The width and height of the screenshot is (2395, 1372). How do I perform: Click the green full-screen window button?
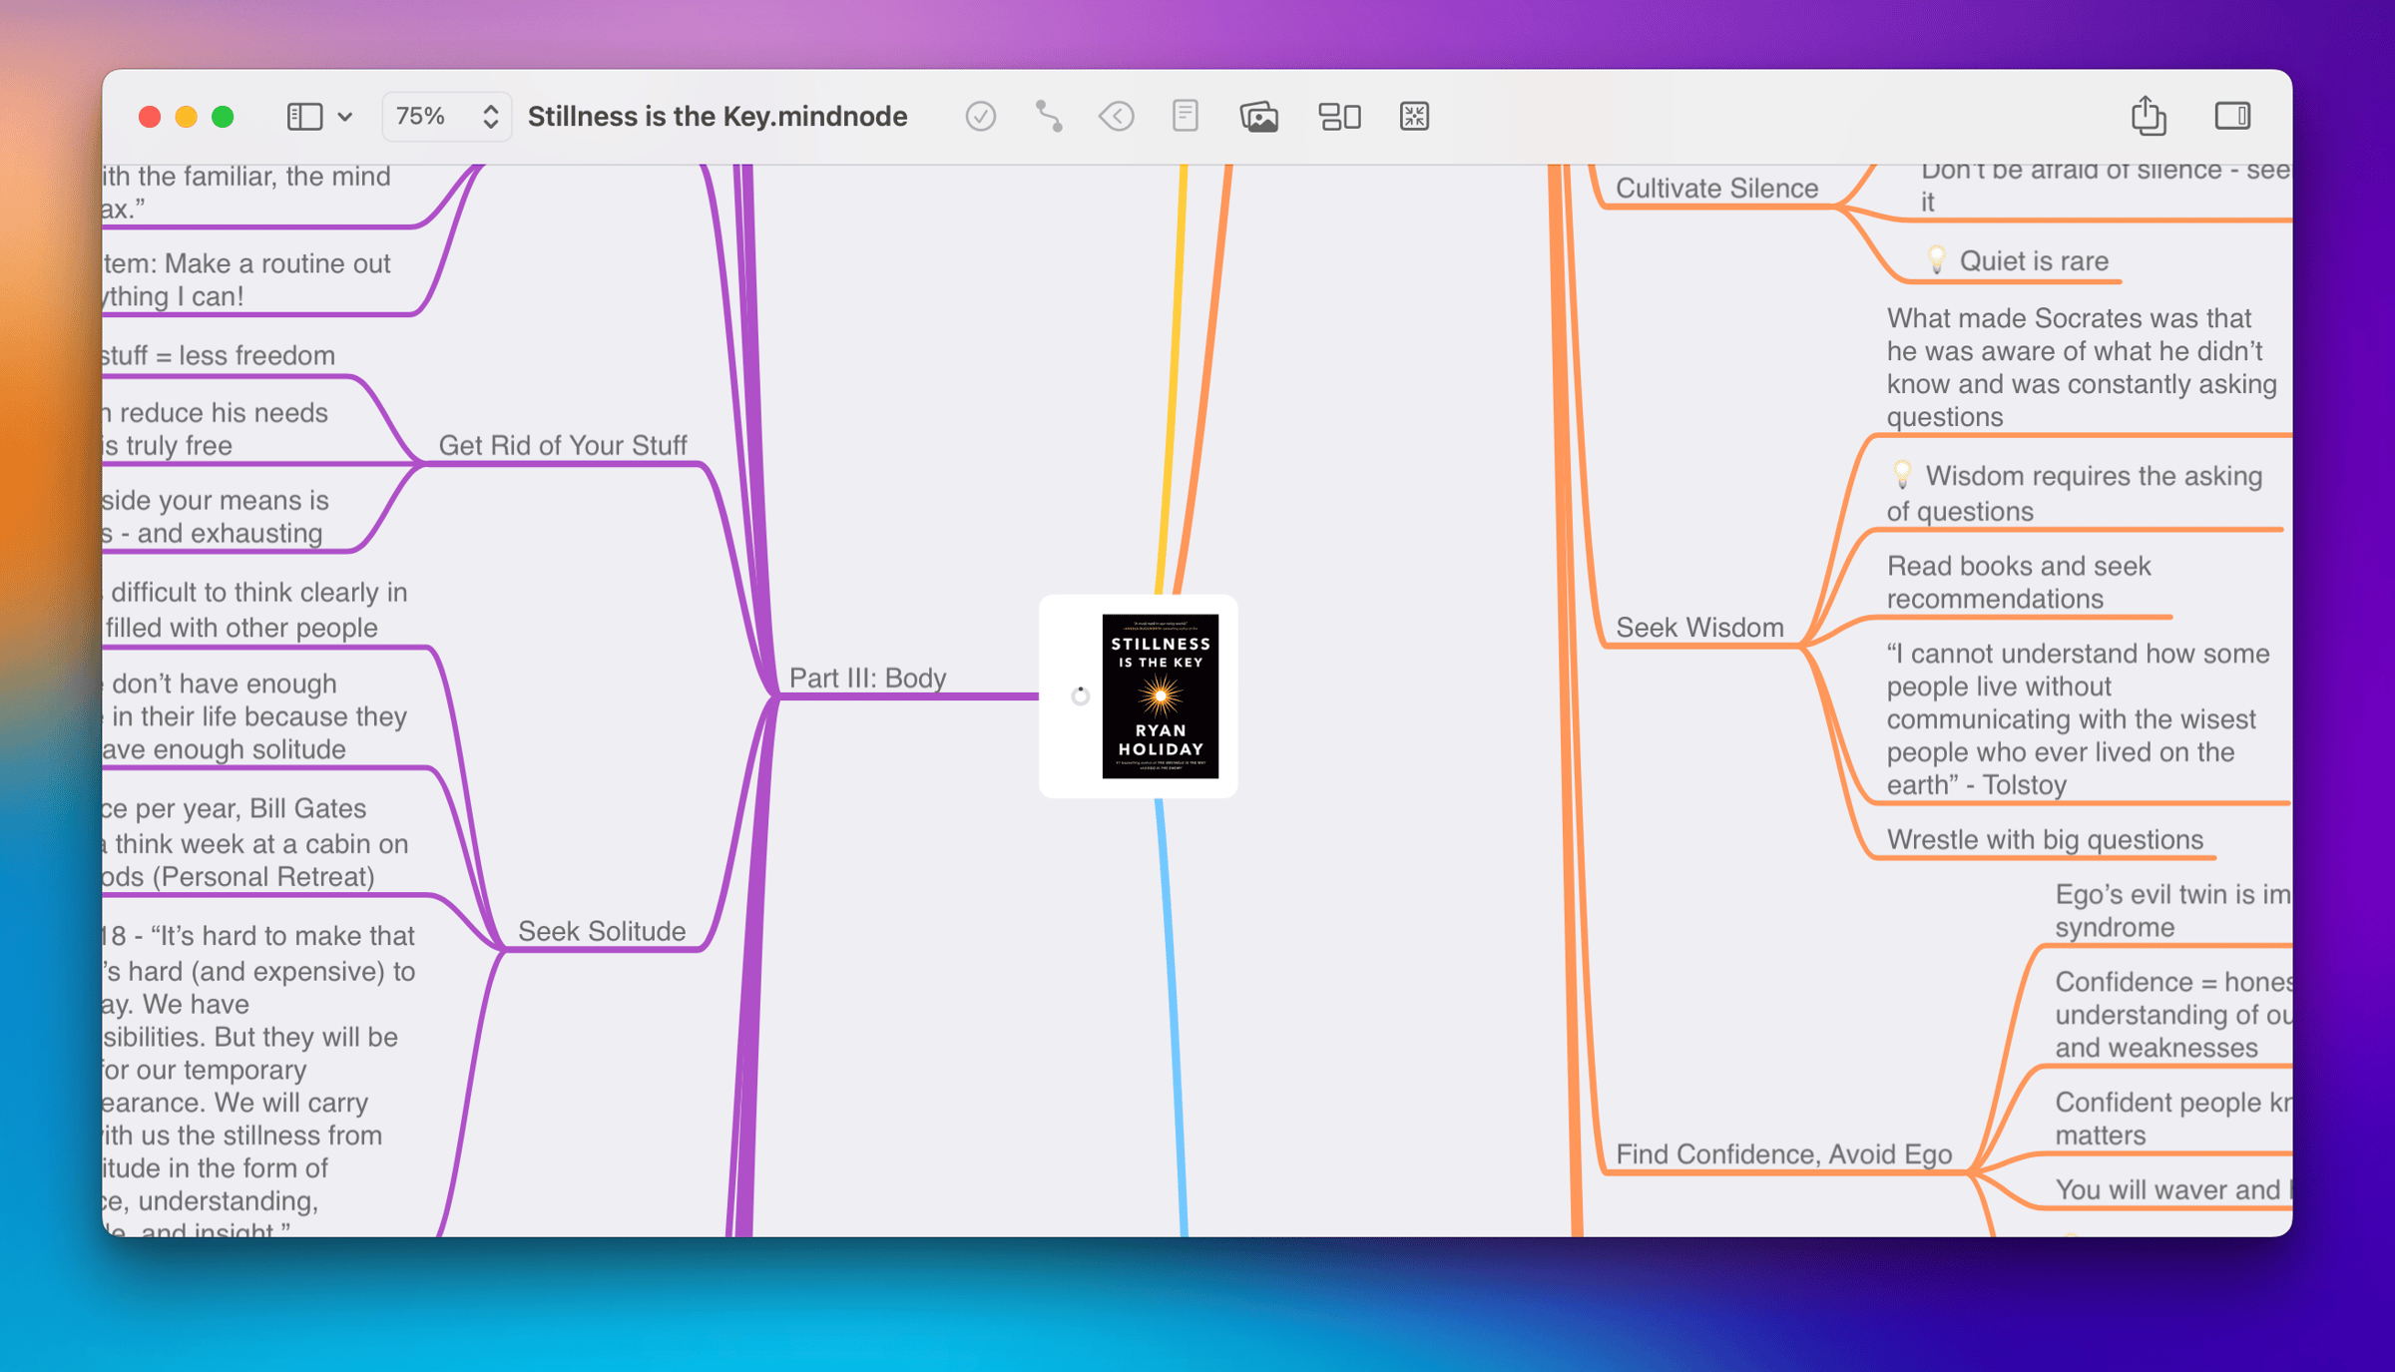point(223,117)
